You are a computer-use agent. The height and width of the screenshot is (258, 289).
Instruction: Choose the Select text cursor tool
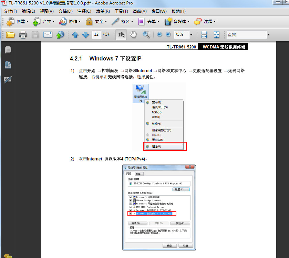(121, 35)
